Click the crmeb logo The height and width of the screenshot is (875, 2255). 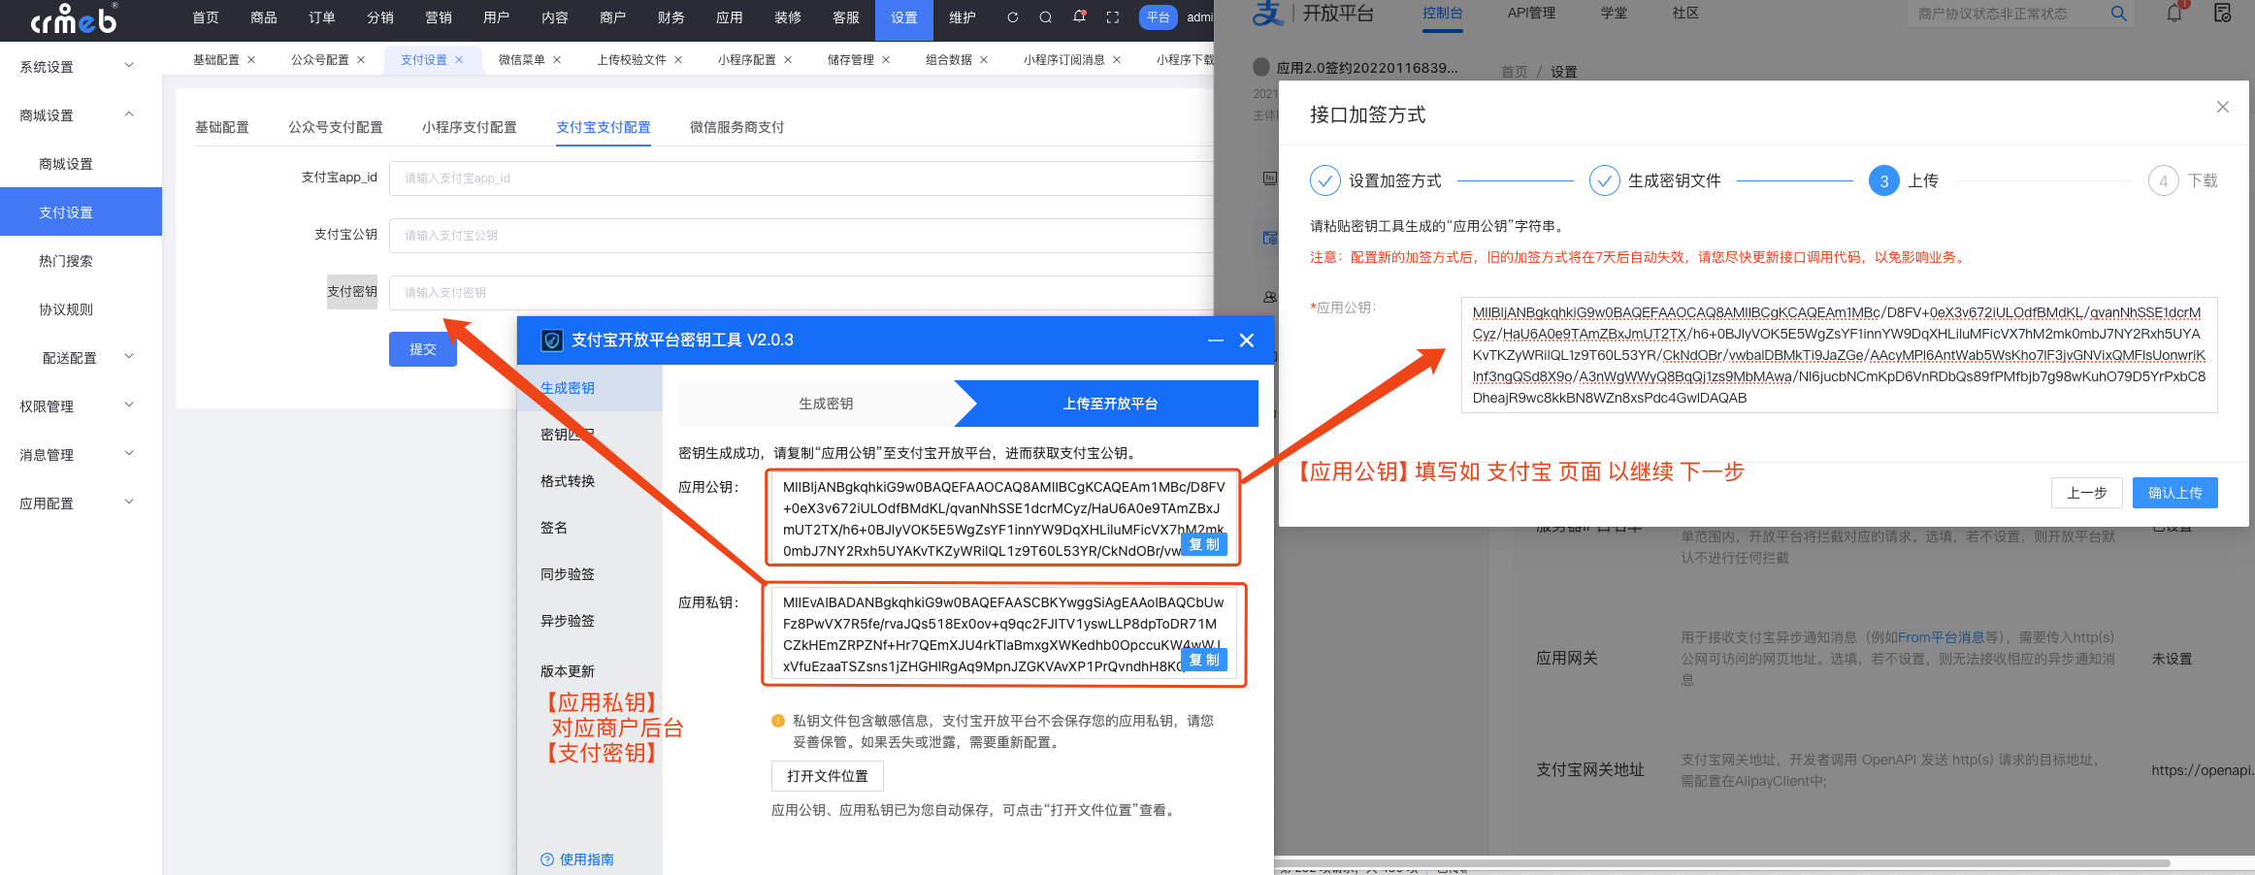(74, 18)
